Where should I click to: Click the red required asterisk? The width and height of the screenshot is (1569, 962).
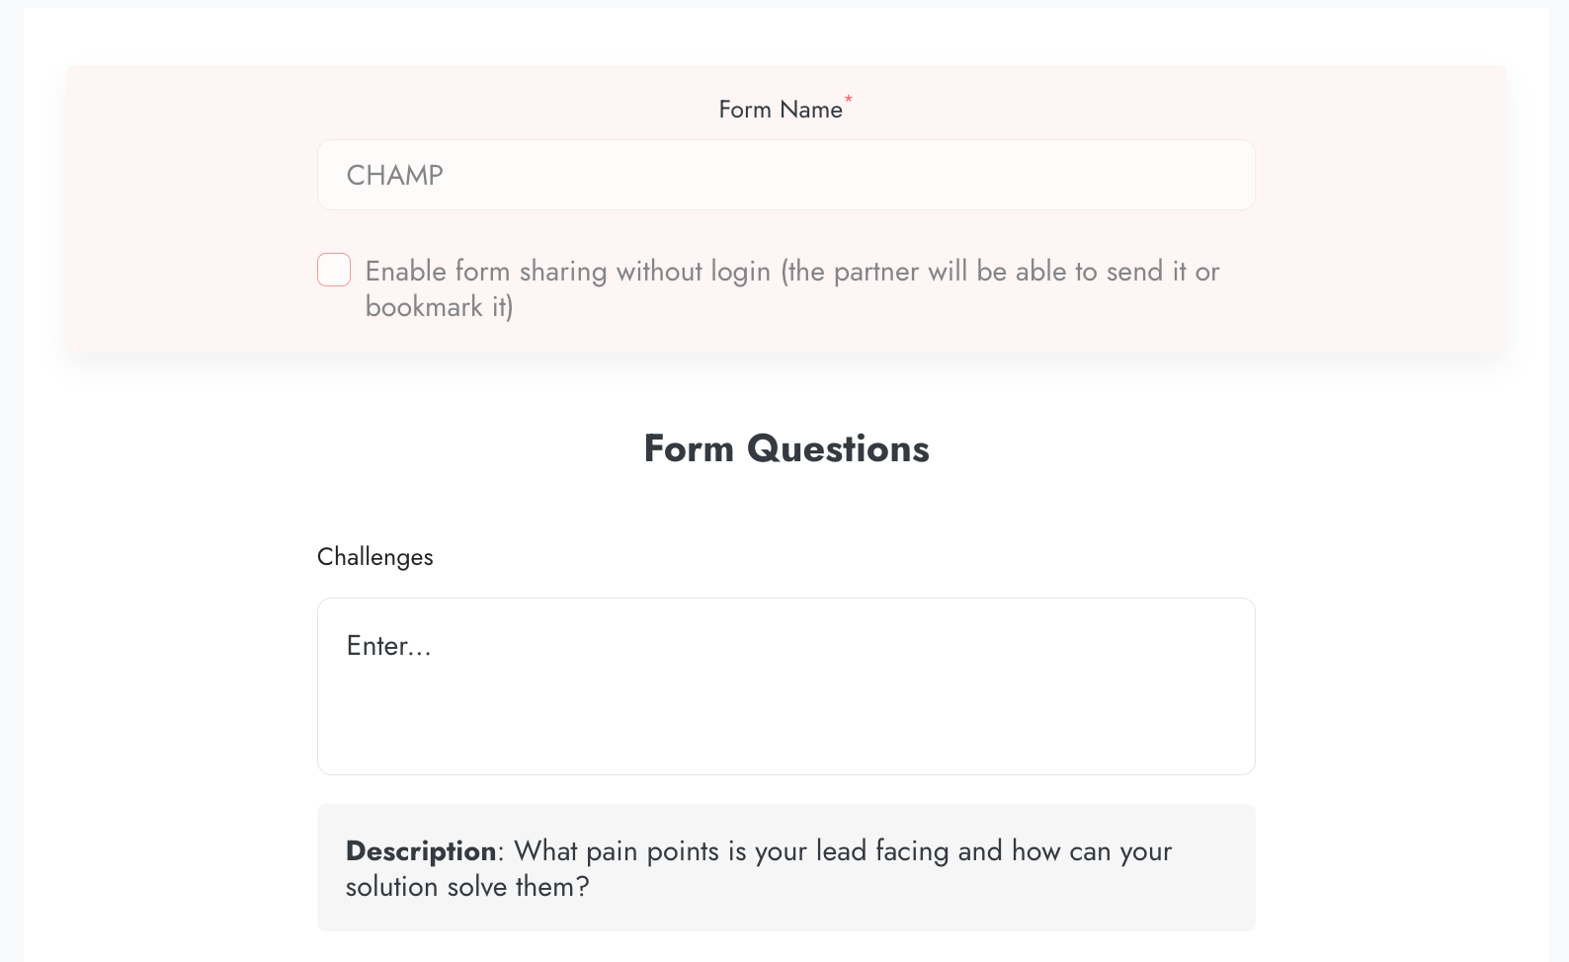[849, 99]
